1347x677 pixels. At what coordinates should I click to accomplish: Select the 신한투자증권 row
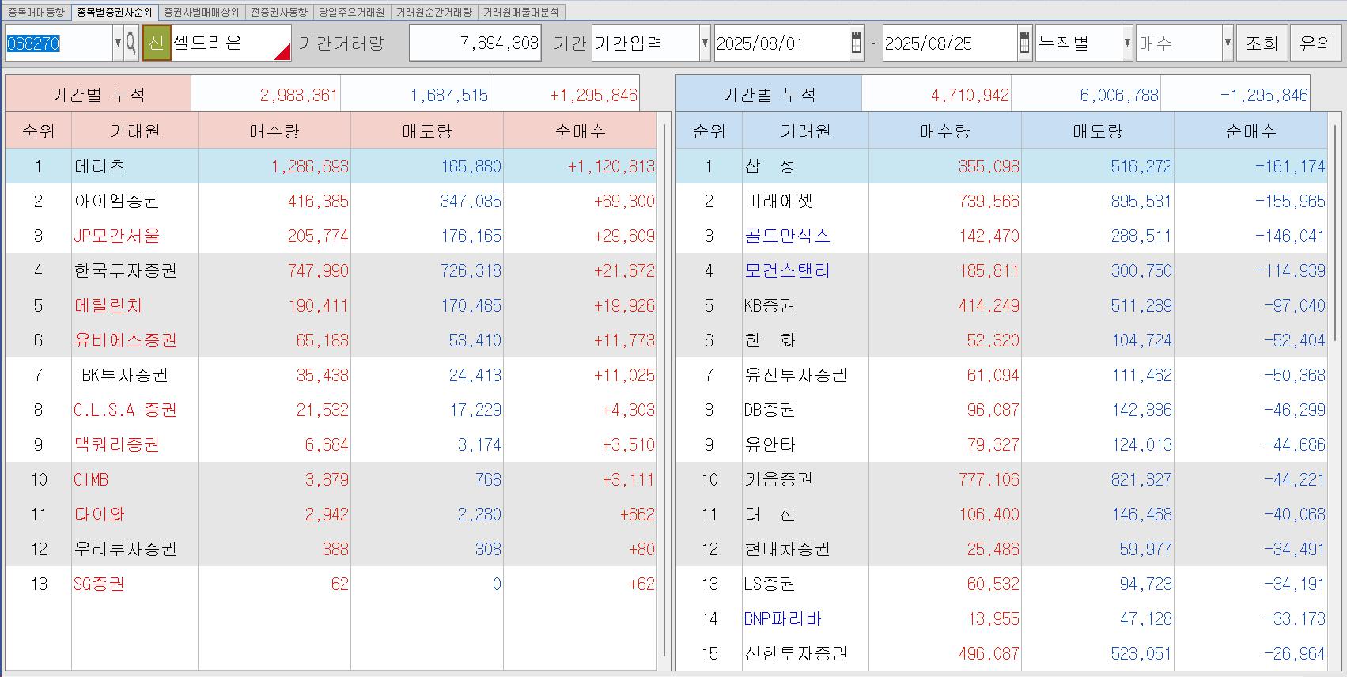[1001, 653]
